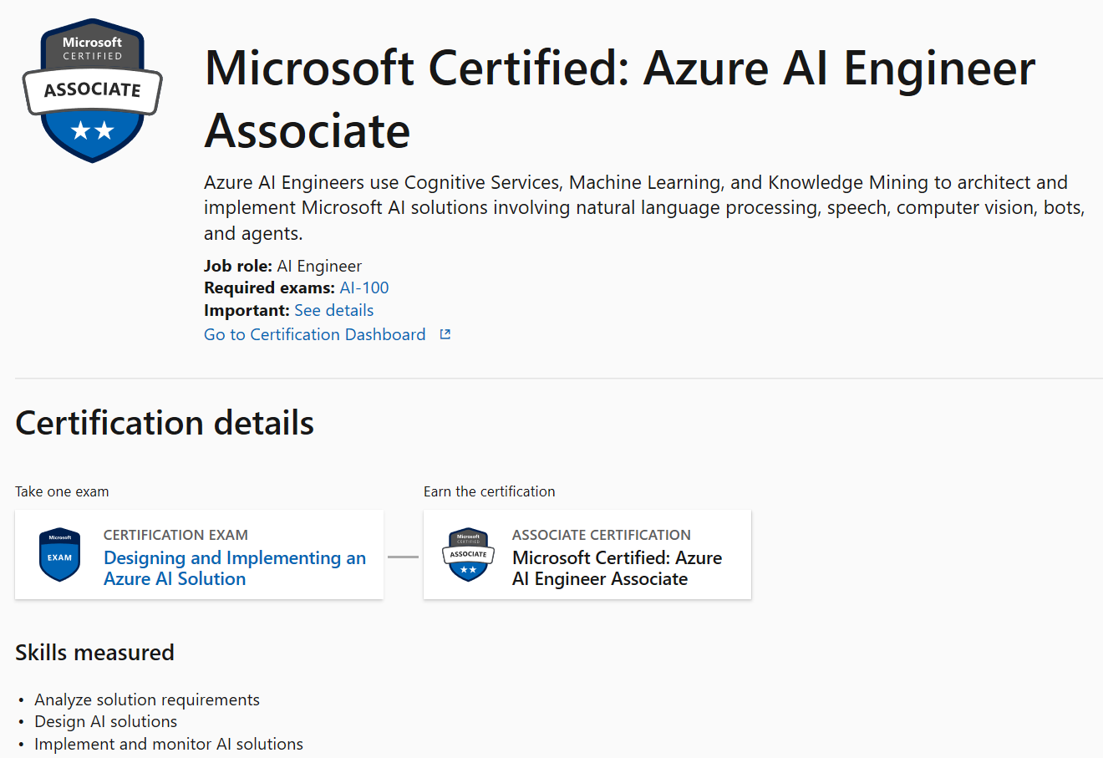This screenshot has width=1103, height=758.
Task: Select the CERTIFICATION EXAM card
Action: [198, 554]
